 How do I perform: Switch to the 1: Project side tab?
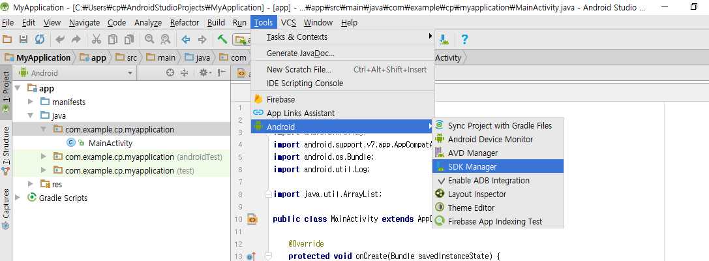(x=6, y=92)
